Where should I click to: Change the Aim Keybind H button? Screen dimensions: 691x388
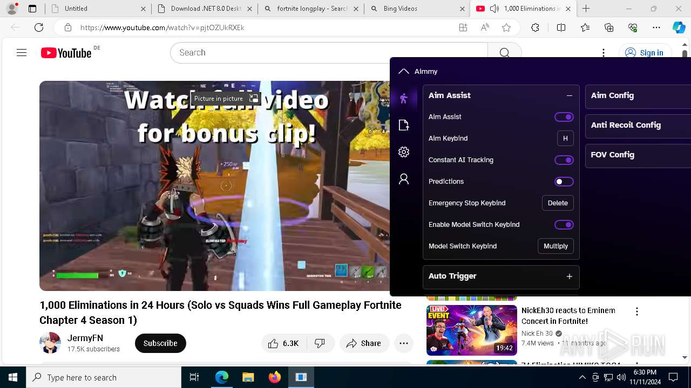(565, 138)
